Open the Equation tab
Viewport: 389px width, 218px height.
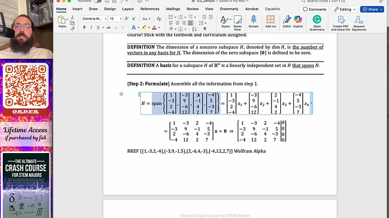click(273, 9)
